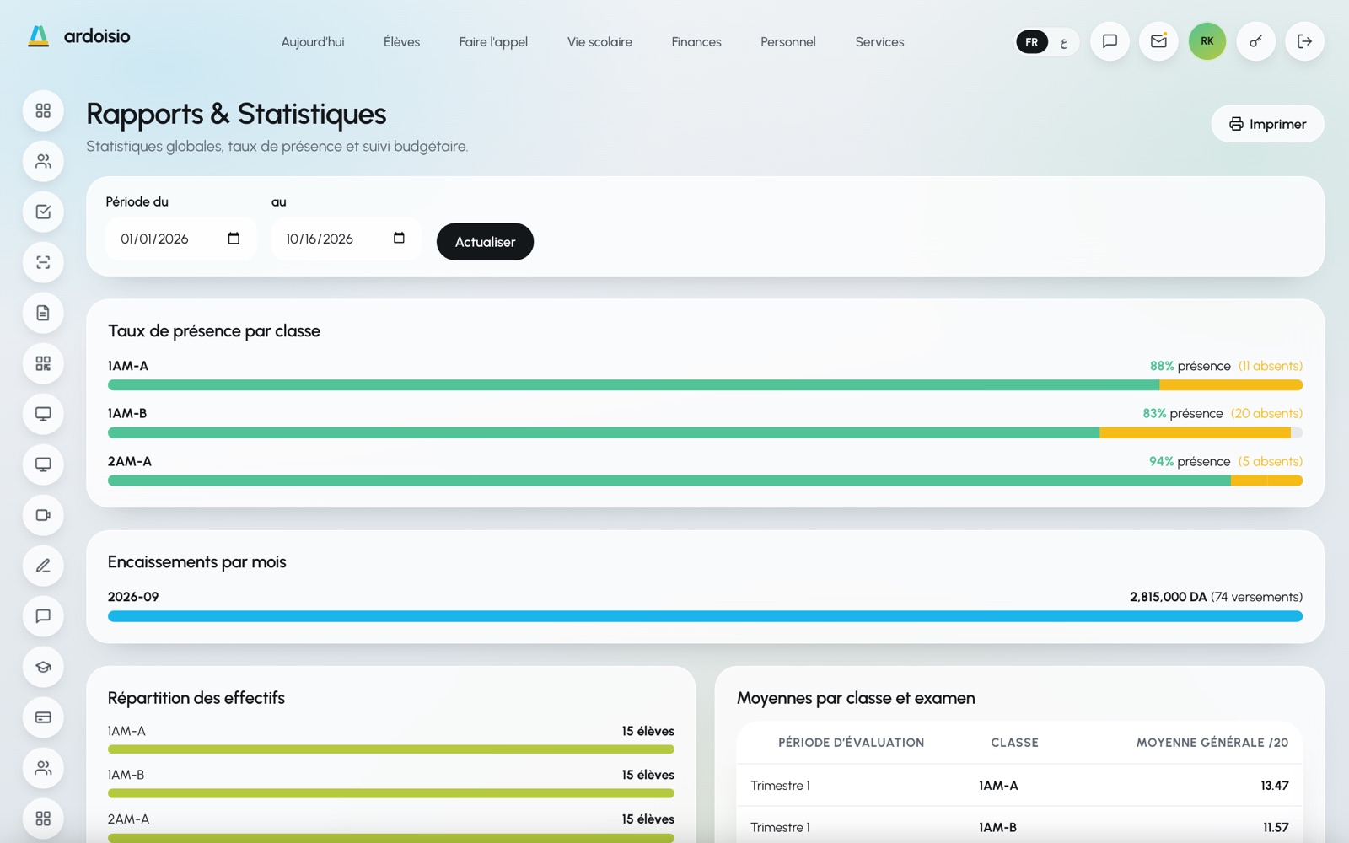Click the logout arrow icon

1304,41
